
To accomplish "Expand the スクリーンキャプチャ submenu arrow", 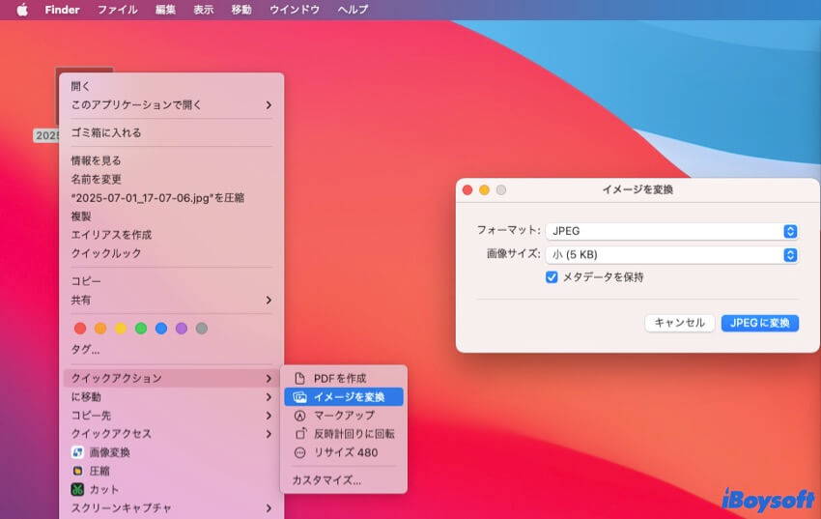I will click(x=269, y=508).
